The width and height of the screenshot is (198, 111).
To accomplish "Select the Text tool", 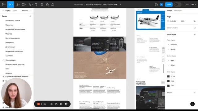I will [x=36, y=5].
